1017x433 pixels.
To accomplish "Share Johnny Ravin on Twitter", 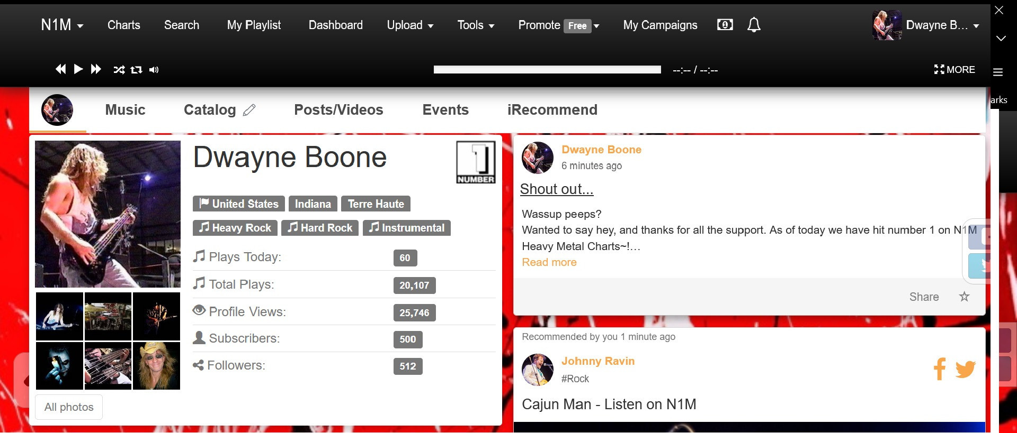I will click(965, 368).
